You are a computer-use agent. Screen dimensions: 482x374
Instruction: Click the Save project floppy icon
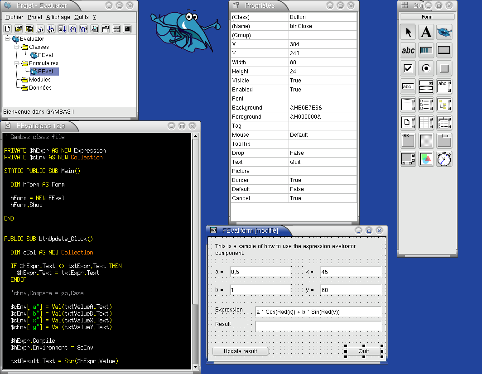[x=29, y=29]
